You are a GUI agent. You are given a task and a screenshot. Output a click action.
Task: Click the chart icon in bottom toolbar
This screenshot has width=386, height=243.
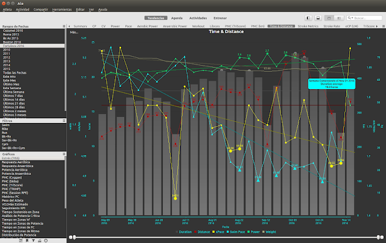tap(39, 241)
